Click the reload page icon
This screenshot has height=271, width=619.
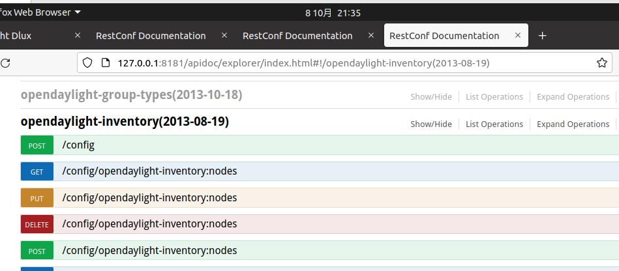pyautogui.click(x=5, y=63)
